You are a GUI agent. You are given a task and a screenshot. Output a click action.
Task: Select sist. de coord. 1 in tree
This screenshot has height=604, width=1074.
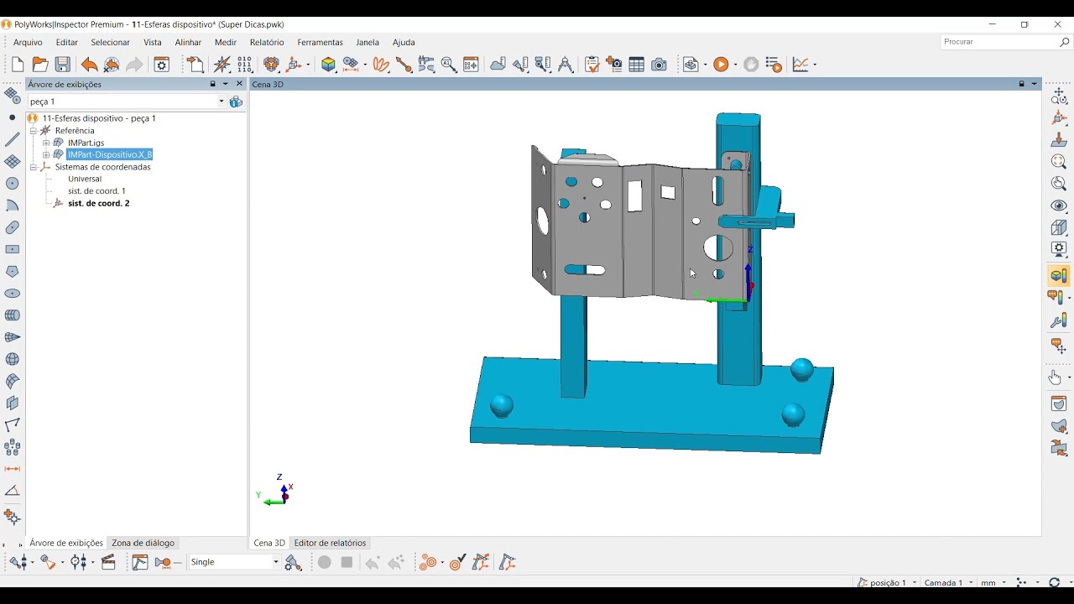tap(97, 191)
